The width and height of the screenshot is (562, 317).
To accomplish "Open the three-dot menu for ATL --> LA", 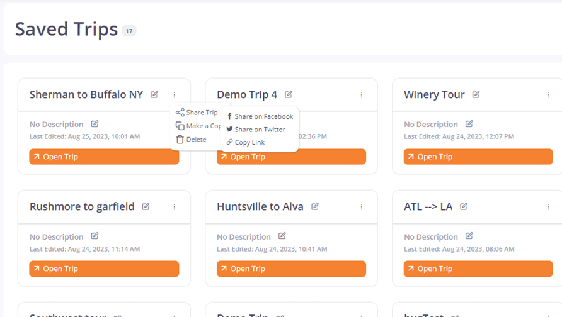I will [548, 207].
